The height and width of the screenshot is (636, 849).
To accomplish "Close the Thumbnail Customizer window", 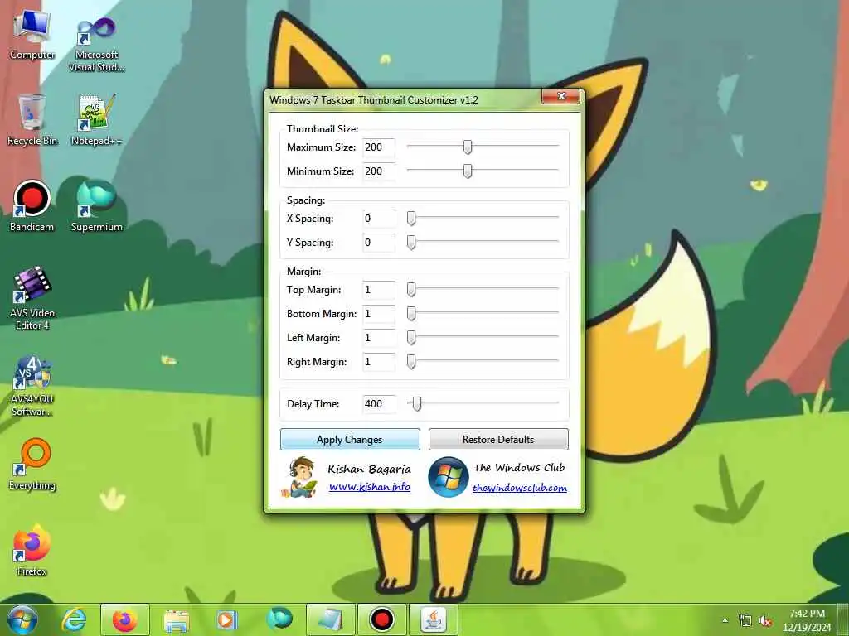I will tap(561, 96).
